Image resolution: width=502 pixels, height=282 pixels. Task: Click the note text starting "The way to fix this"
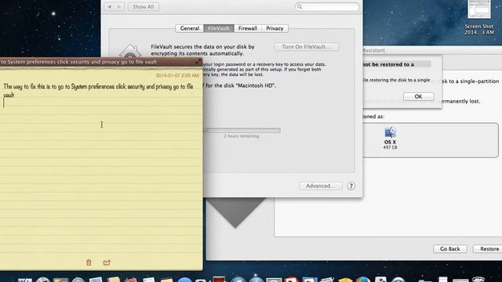(98, 91)
